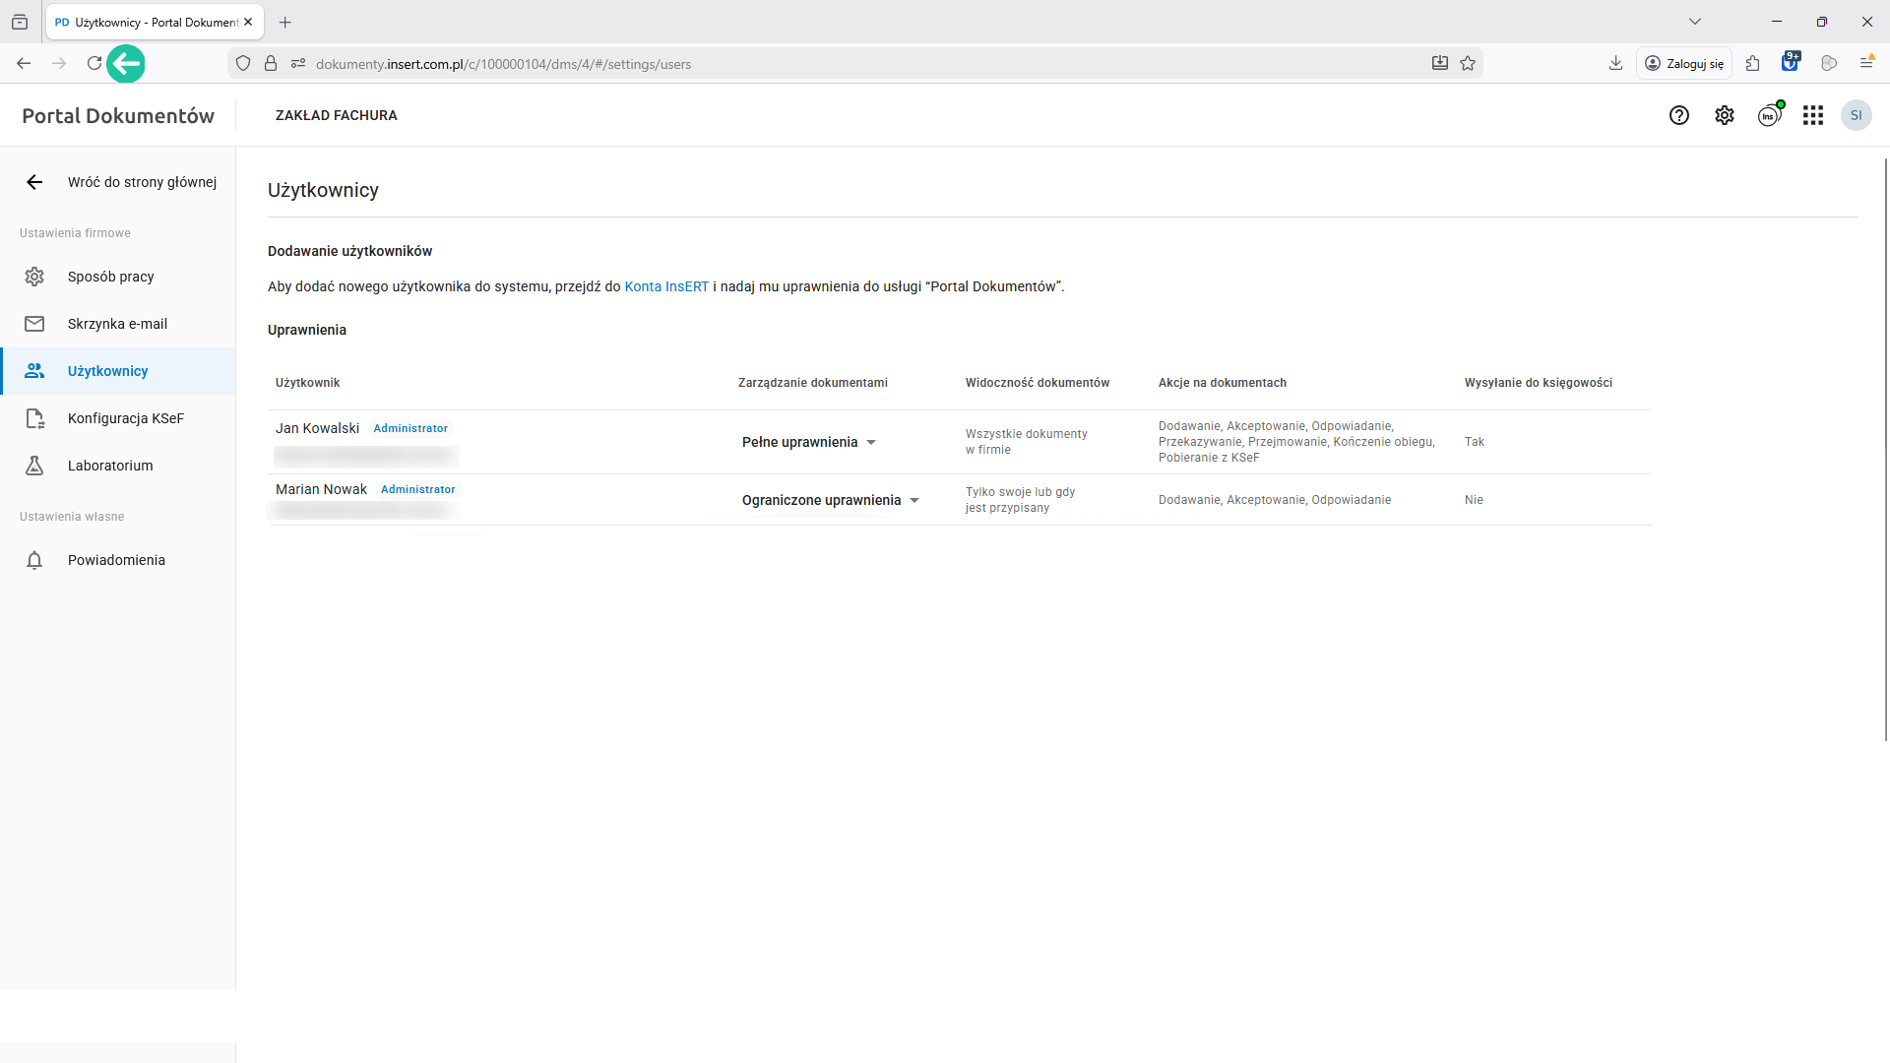Open Sposób pracy settings
This screenshot has width=1890, height=1063.
tap(110, 277)
